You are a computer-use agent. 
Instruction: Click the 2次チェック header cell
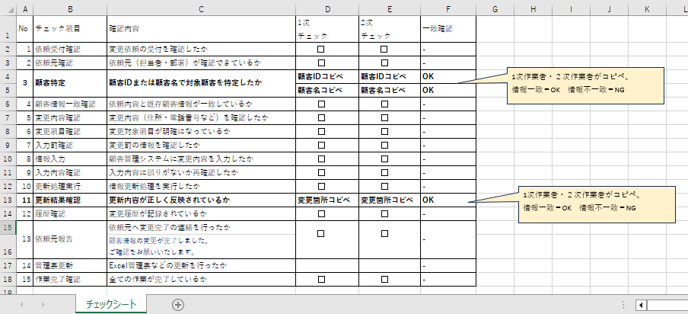click(x=389, y=29)
